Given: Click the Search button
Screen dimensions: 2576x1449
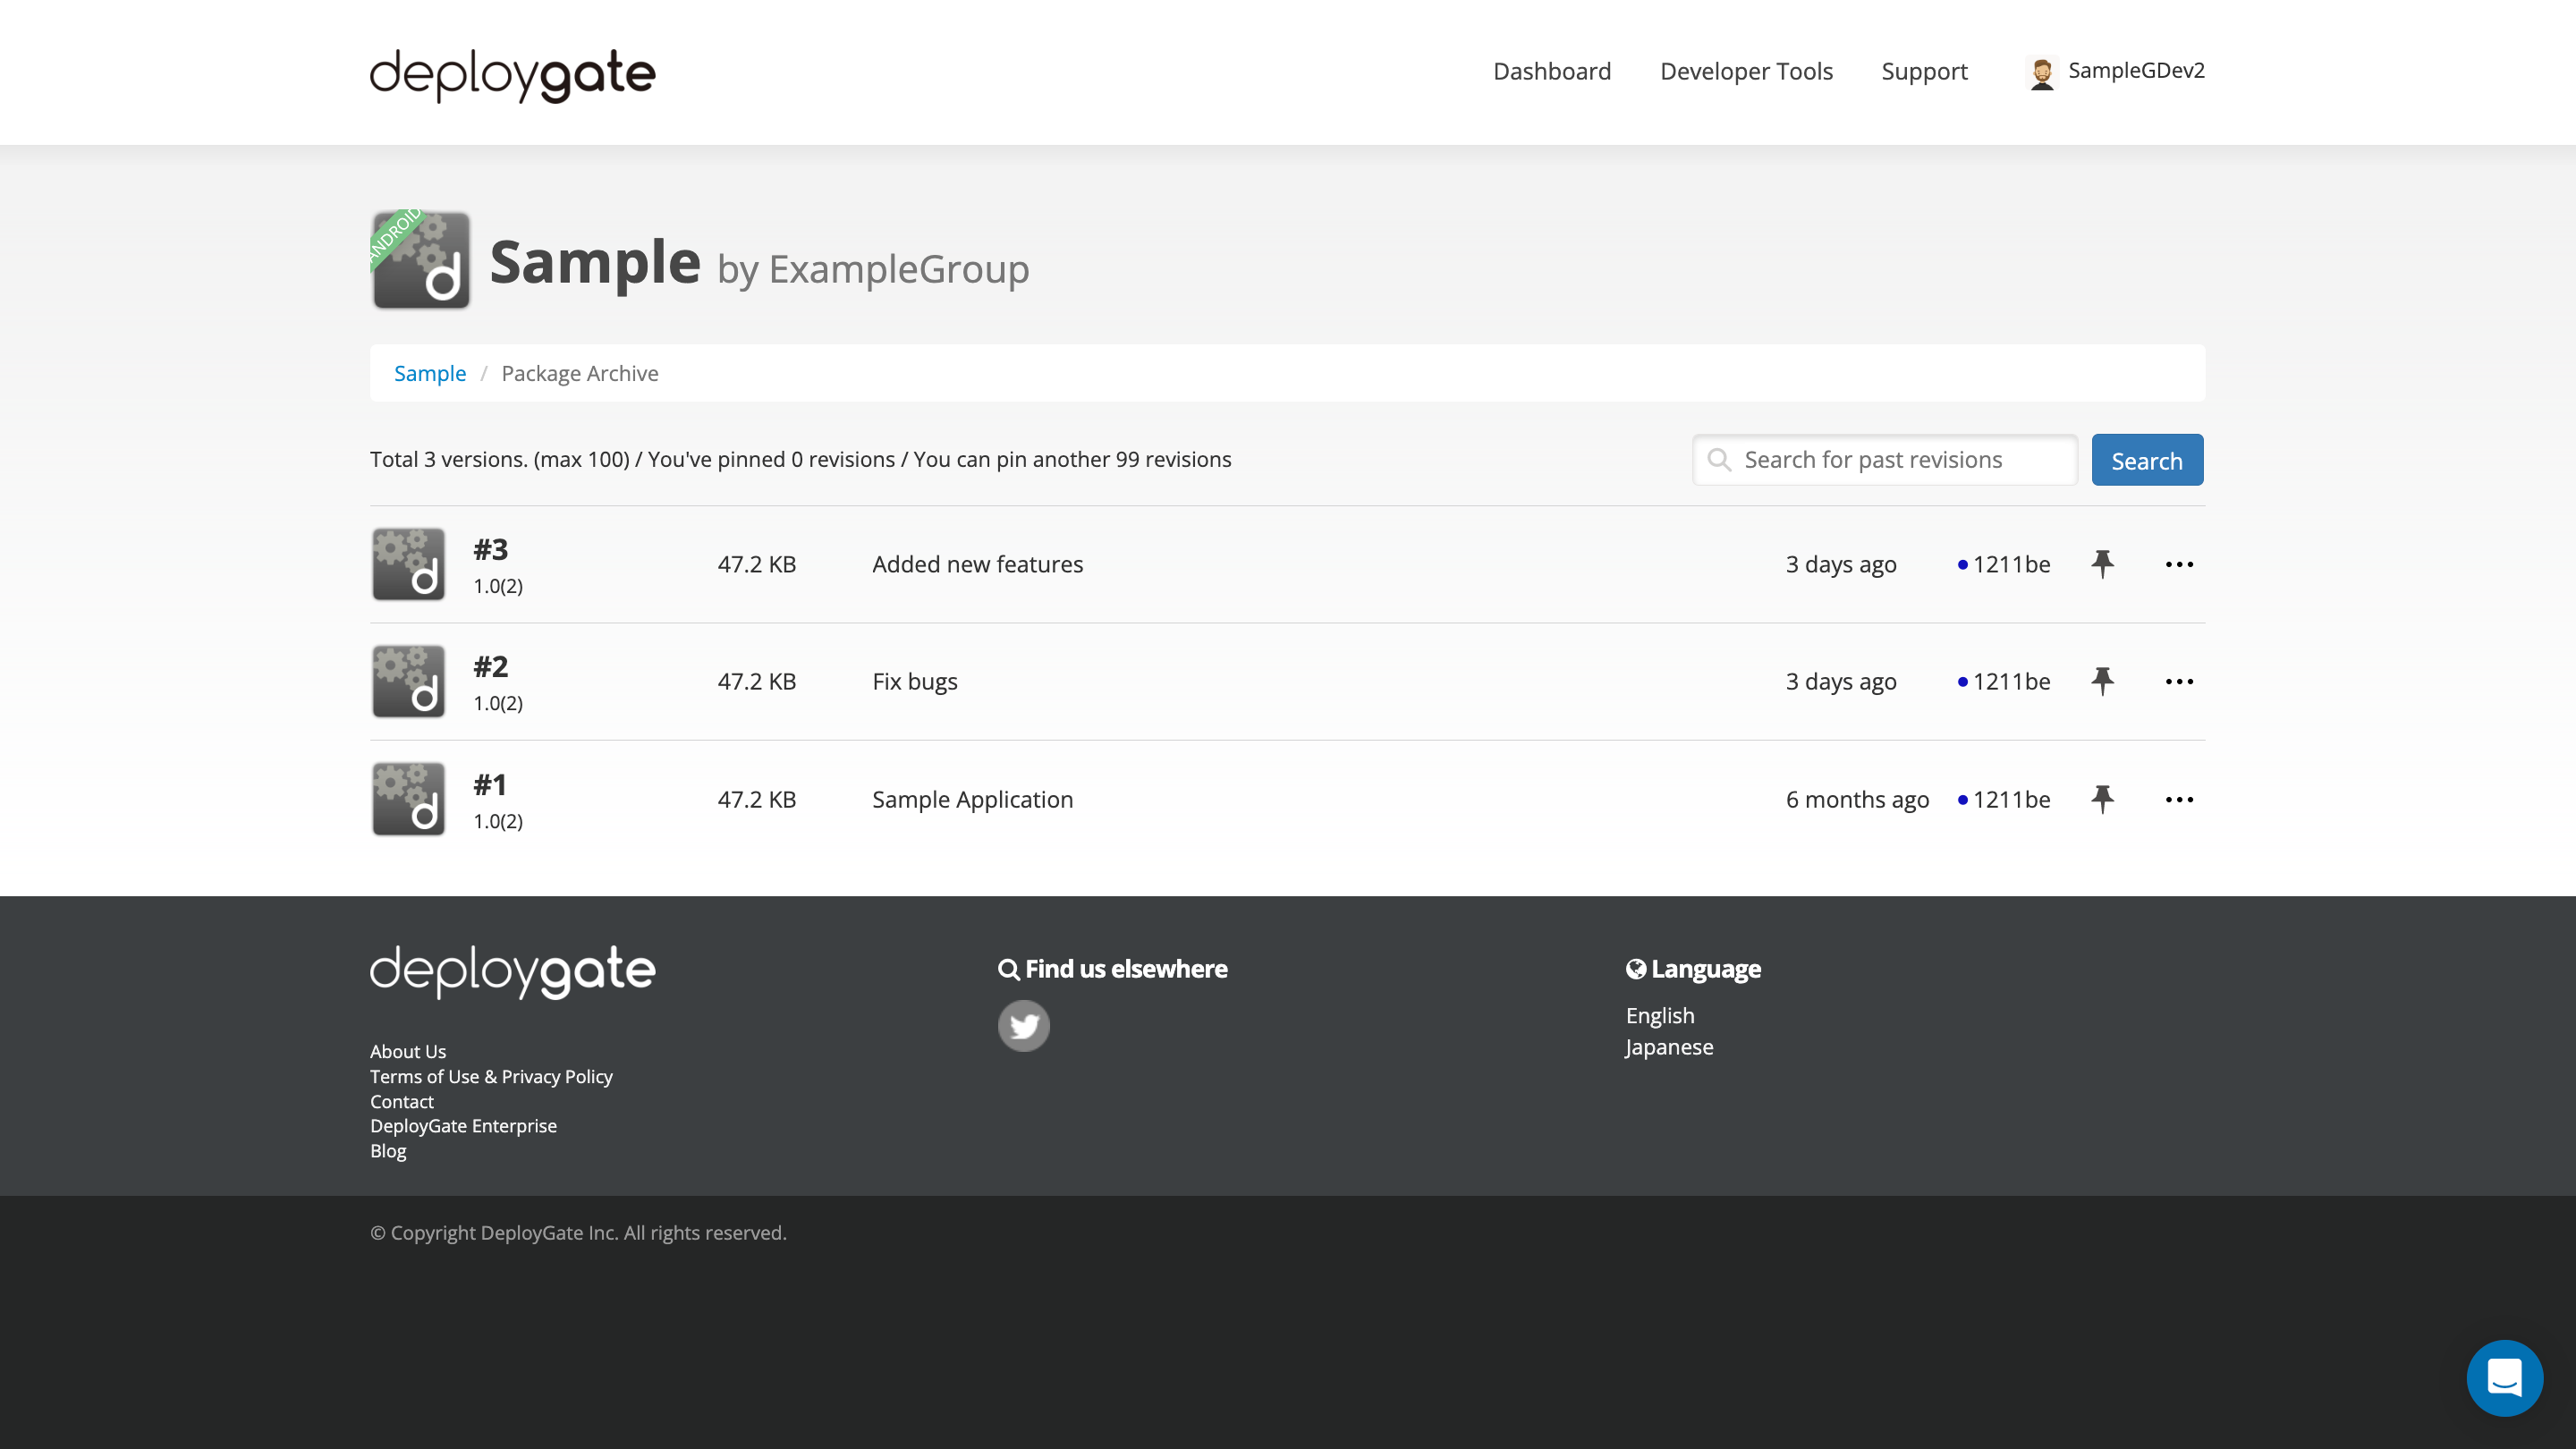Looking at the screenshot, I should 2147,460.
